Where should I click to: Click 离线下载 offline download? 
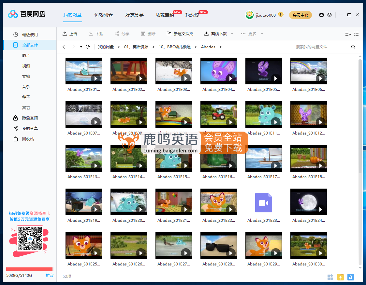coord(215,34)
